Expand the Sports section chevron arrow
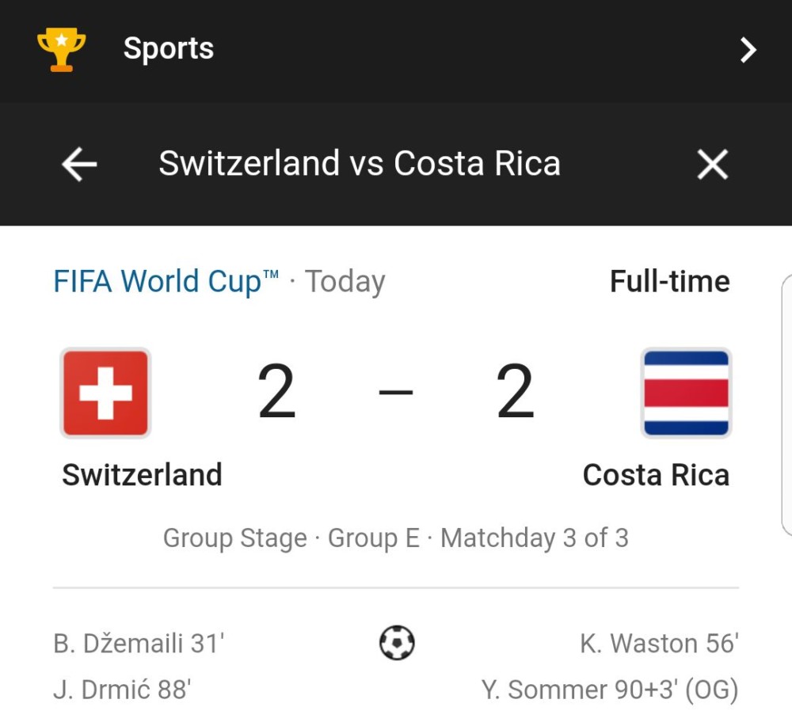 pyautogui.click(x=748, y=49)
